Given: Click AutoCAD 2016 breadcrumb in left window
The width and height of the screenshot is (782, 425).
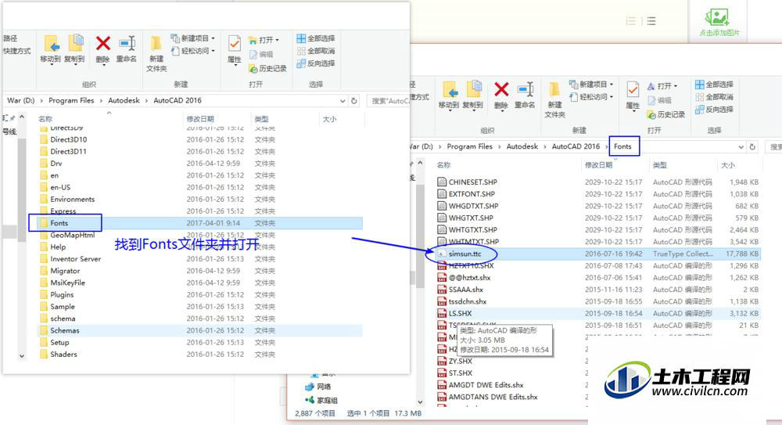Looking at the screenshot, I should (178, 100).
